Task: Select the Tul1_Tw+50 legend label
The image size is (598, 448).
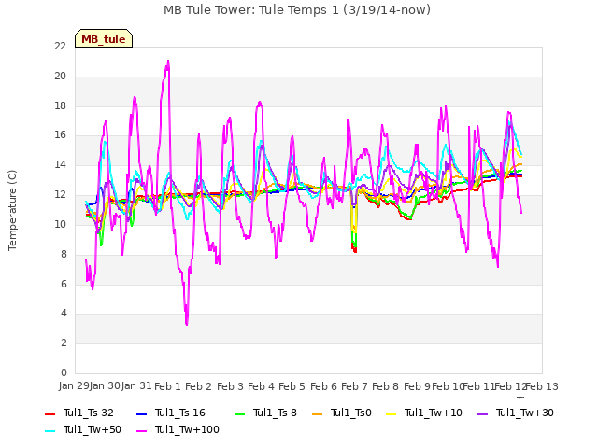Action: [93, 429]
